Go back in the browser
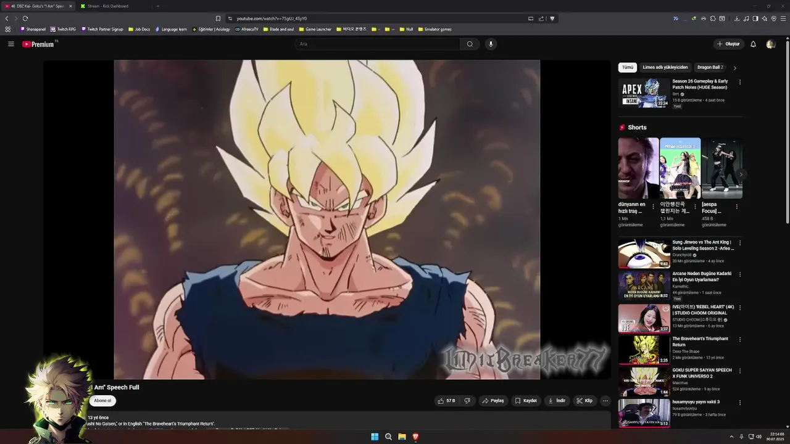Screen dimensions: 790x444 tap(7, 18)
